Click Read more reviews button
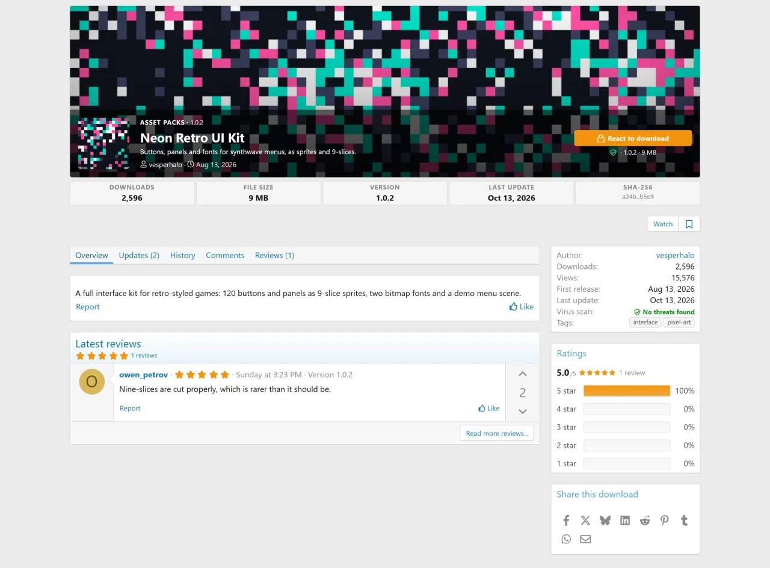770x568 pixels. click(x=497, y=433)
